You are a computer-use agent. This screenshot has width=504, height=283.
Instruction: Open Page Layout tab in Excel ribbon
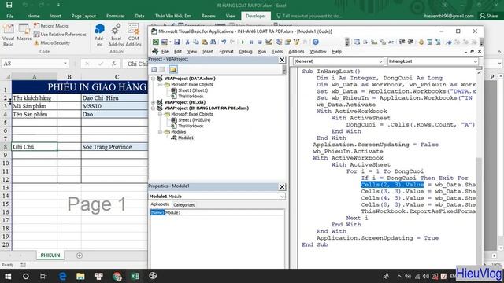coord(83,16)
